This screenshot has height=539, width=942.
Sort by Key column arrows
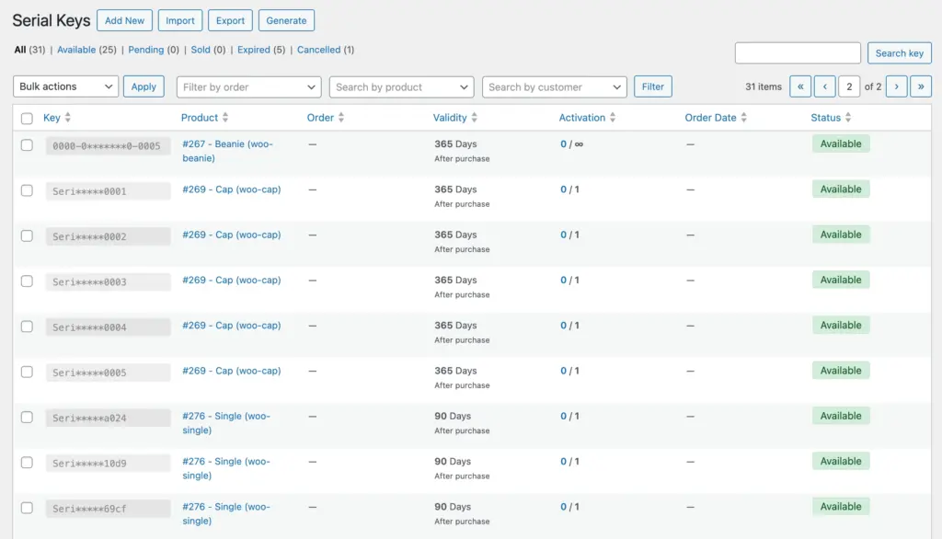pos(68,118)
